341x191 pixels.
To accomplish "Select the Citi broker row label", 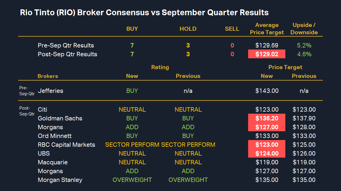I will [x=42, y=110].
